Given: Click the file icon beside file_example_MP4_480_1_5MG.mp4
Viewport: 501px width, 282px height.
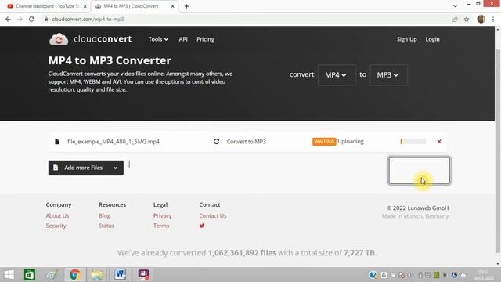Looking at the screenshot, I should pyautogui.click(x=57, y=141).
